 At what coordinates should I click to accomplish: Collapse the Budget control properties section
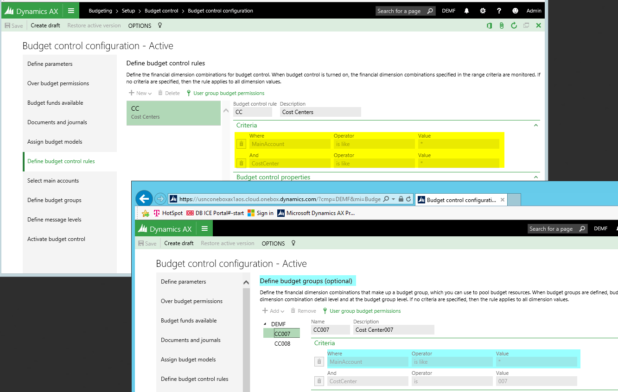pyautogui.click(x=536, y=177)
